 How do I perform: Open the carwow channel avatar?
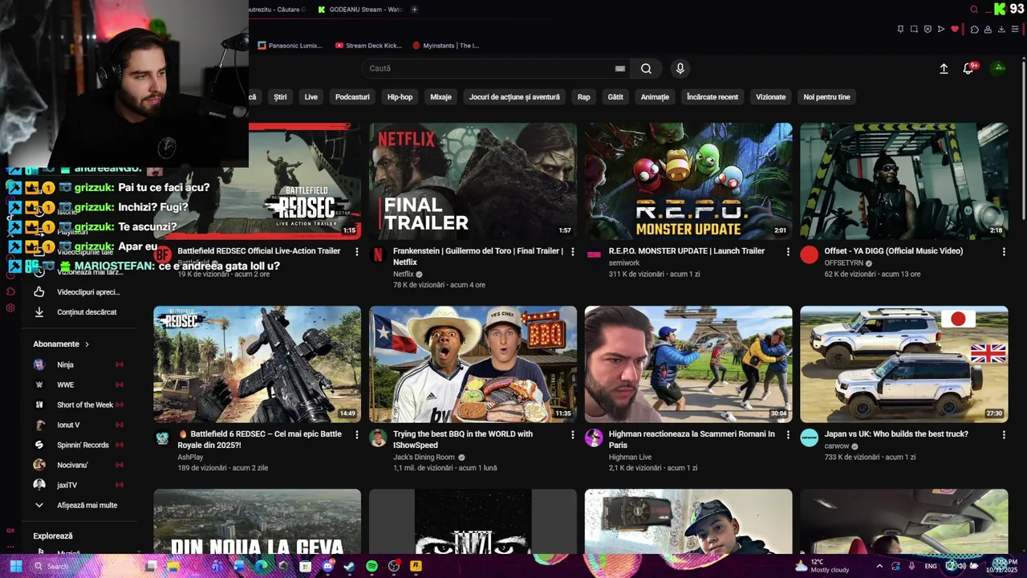point(810,438)
